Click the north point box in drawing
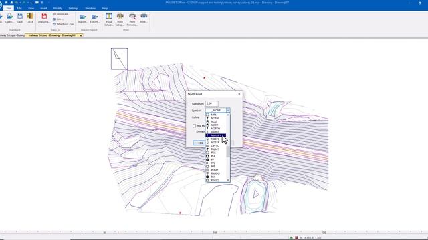 coord(119,59)
